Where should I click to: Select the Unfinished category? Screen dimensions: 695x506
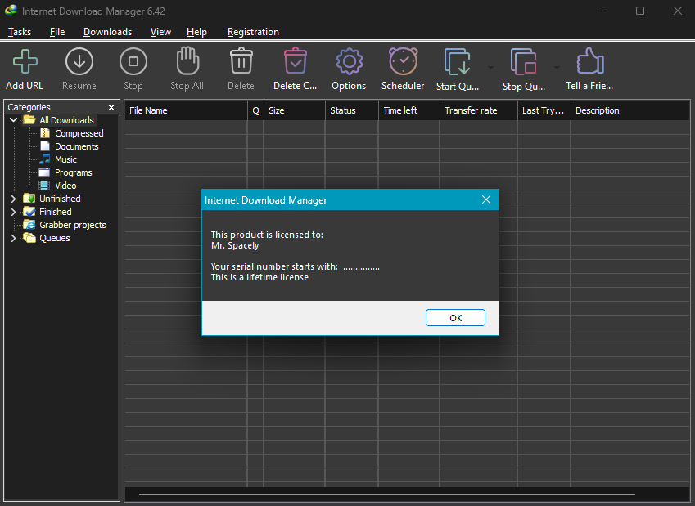[x=60, y=199]
